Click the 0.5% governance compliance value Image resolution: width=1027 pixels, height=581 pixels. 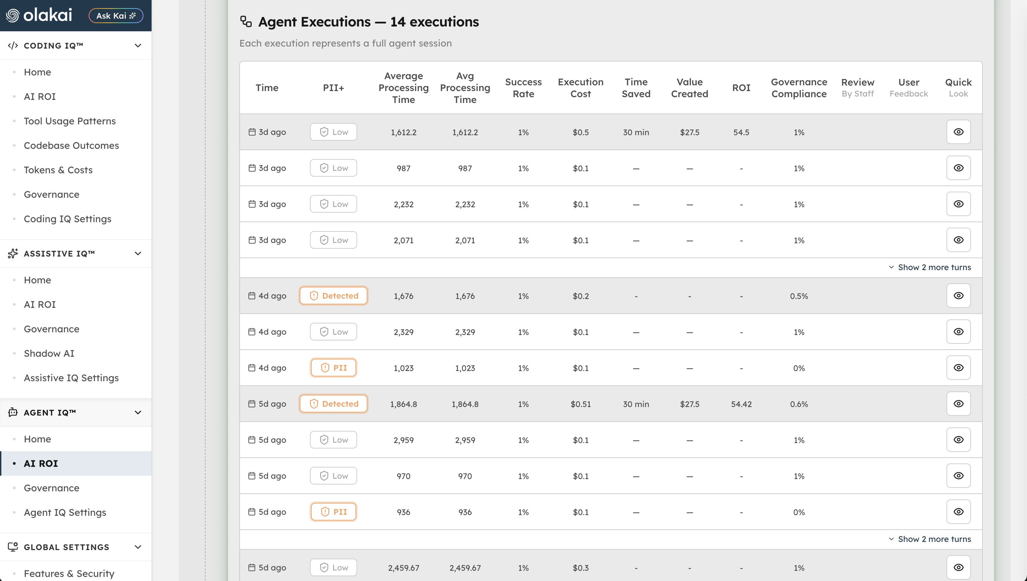799,296
